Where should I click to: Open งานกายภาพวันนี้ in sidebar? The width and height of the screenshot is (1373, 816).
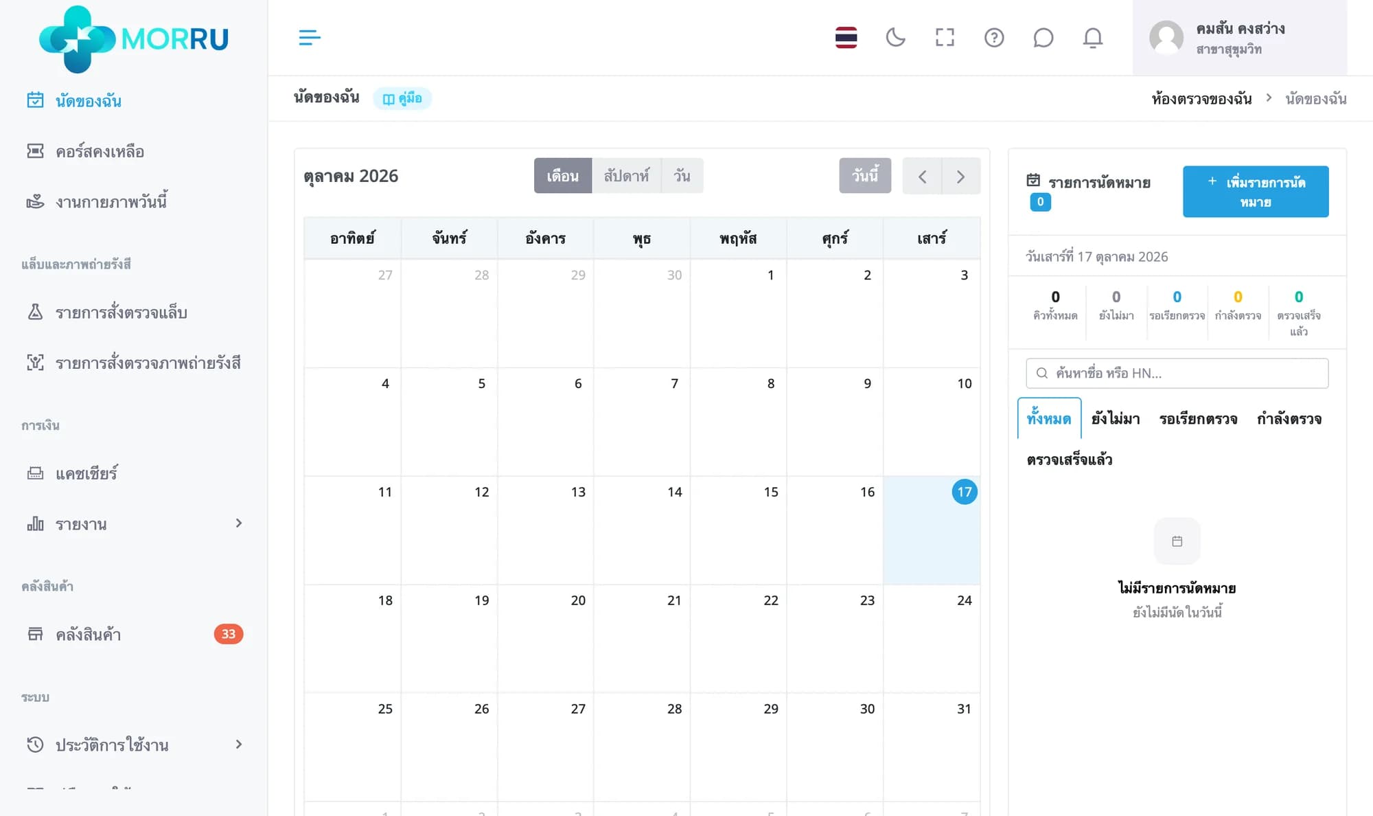133,201
